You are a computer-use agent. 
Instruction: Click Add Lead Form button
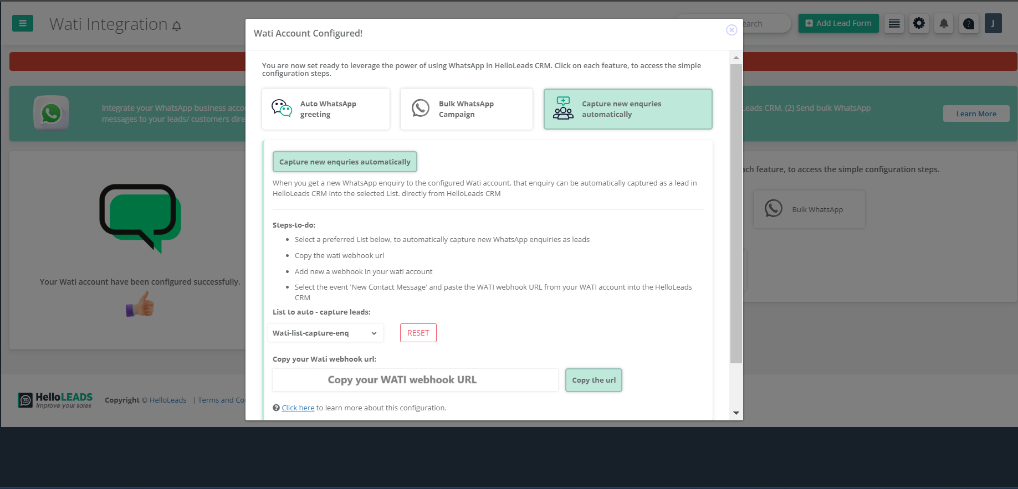(x=838, y=23)
